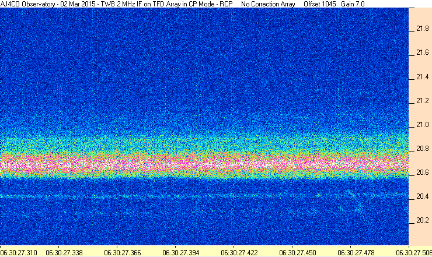Click the 21.8 MHz frequency axis label
The width and height of the screenshot is (432, 257).
point(422,29)
